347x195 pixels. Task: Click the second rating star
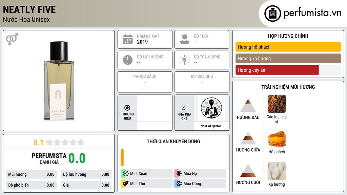pyautogui.click(x=58, y=142)
